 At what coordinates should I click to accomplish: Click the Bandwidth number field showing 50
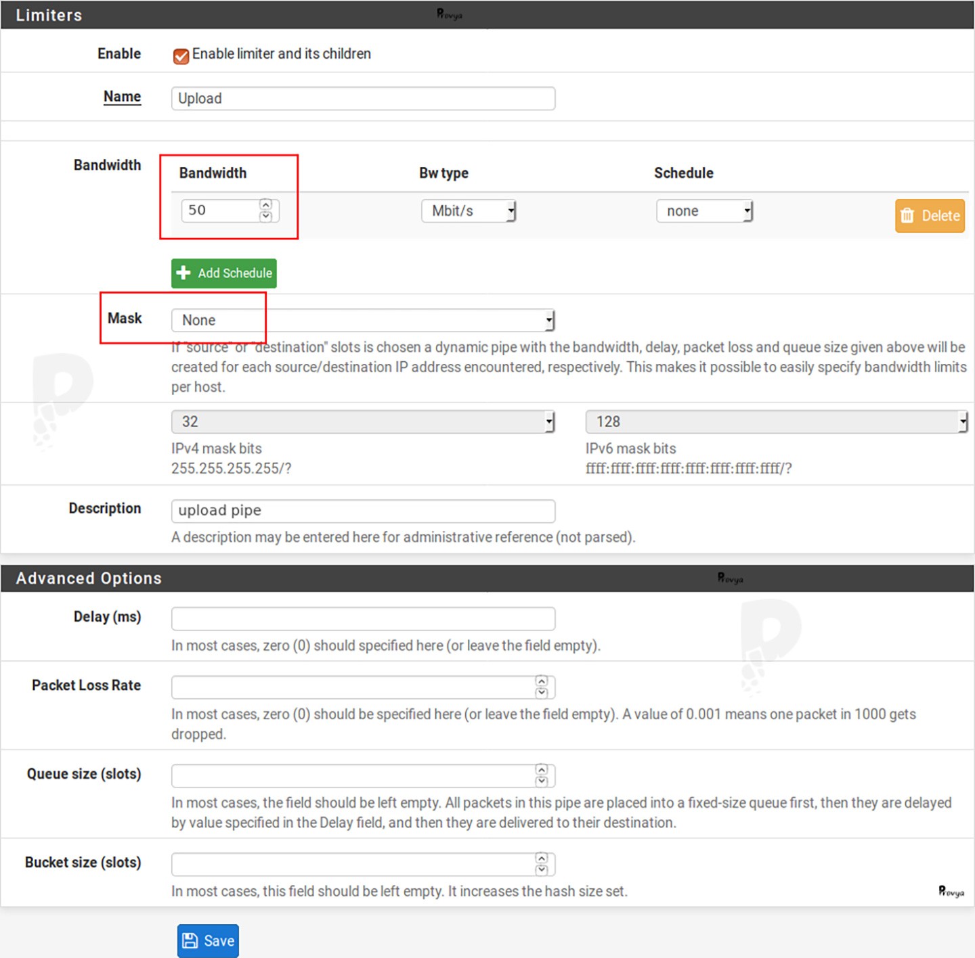[x=220, y=210]
